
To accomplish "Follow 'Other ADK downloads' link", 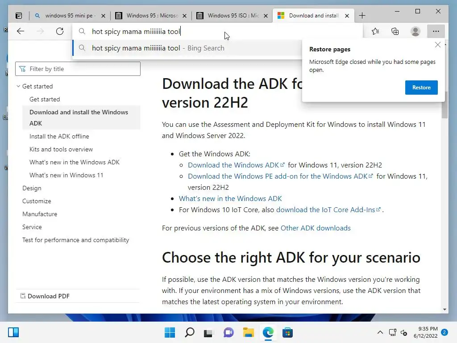I will pos(316,228).
